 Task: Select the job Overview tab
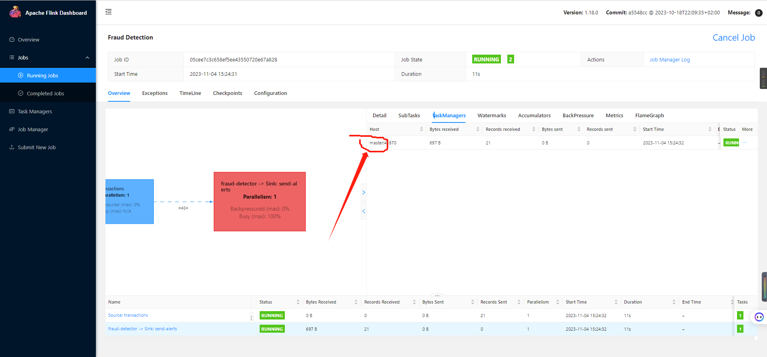pyautogui.click(x=119, y=93)
